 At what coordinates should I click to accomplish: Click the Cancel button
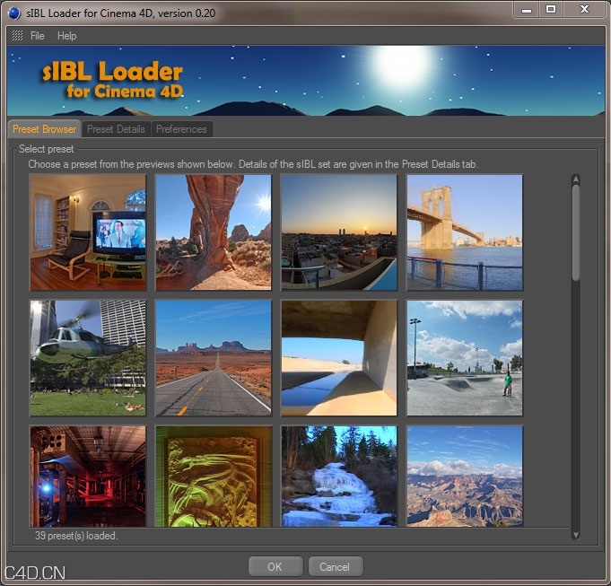click(336, 566)
